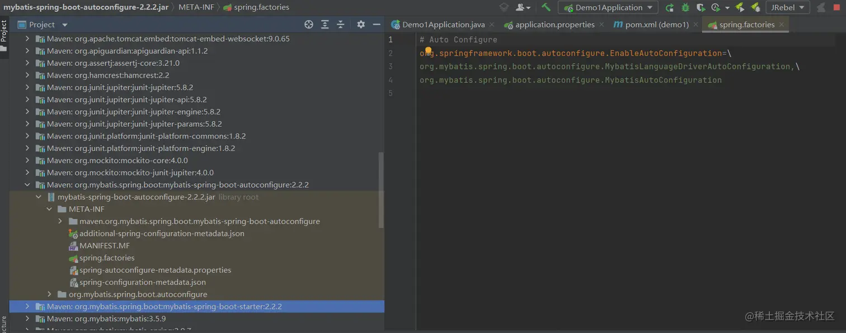
Task: Collapse the META-INF folder
Action: click(49, 209)
